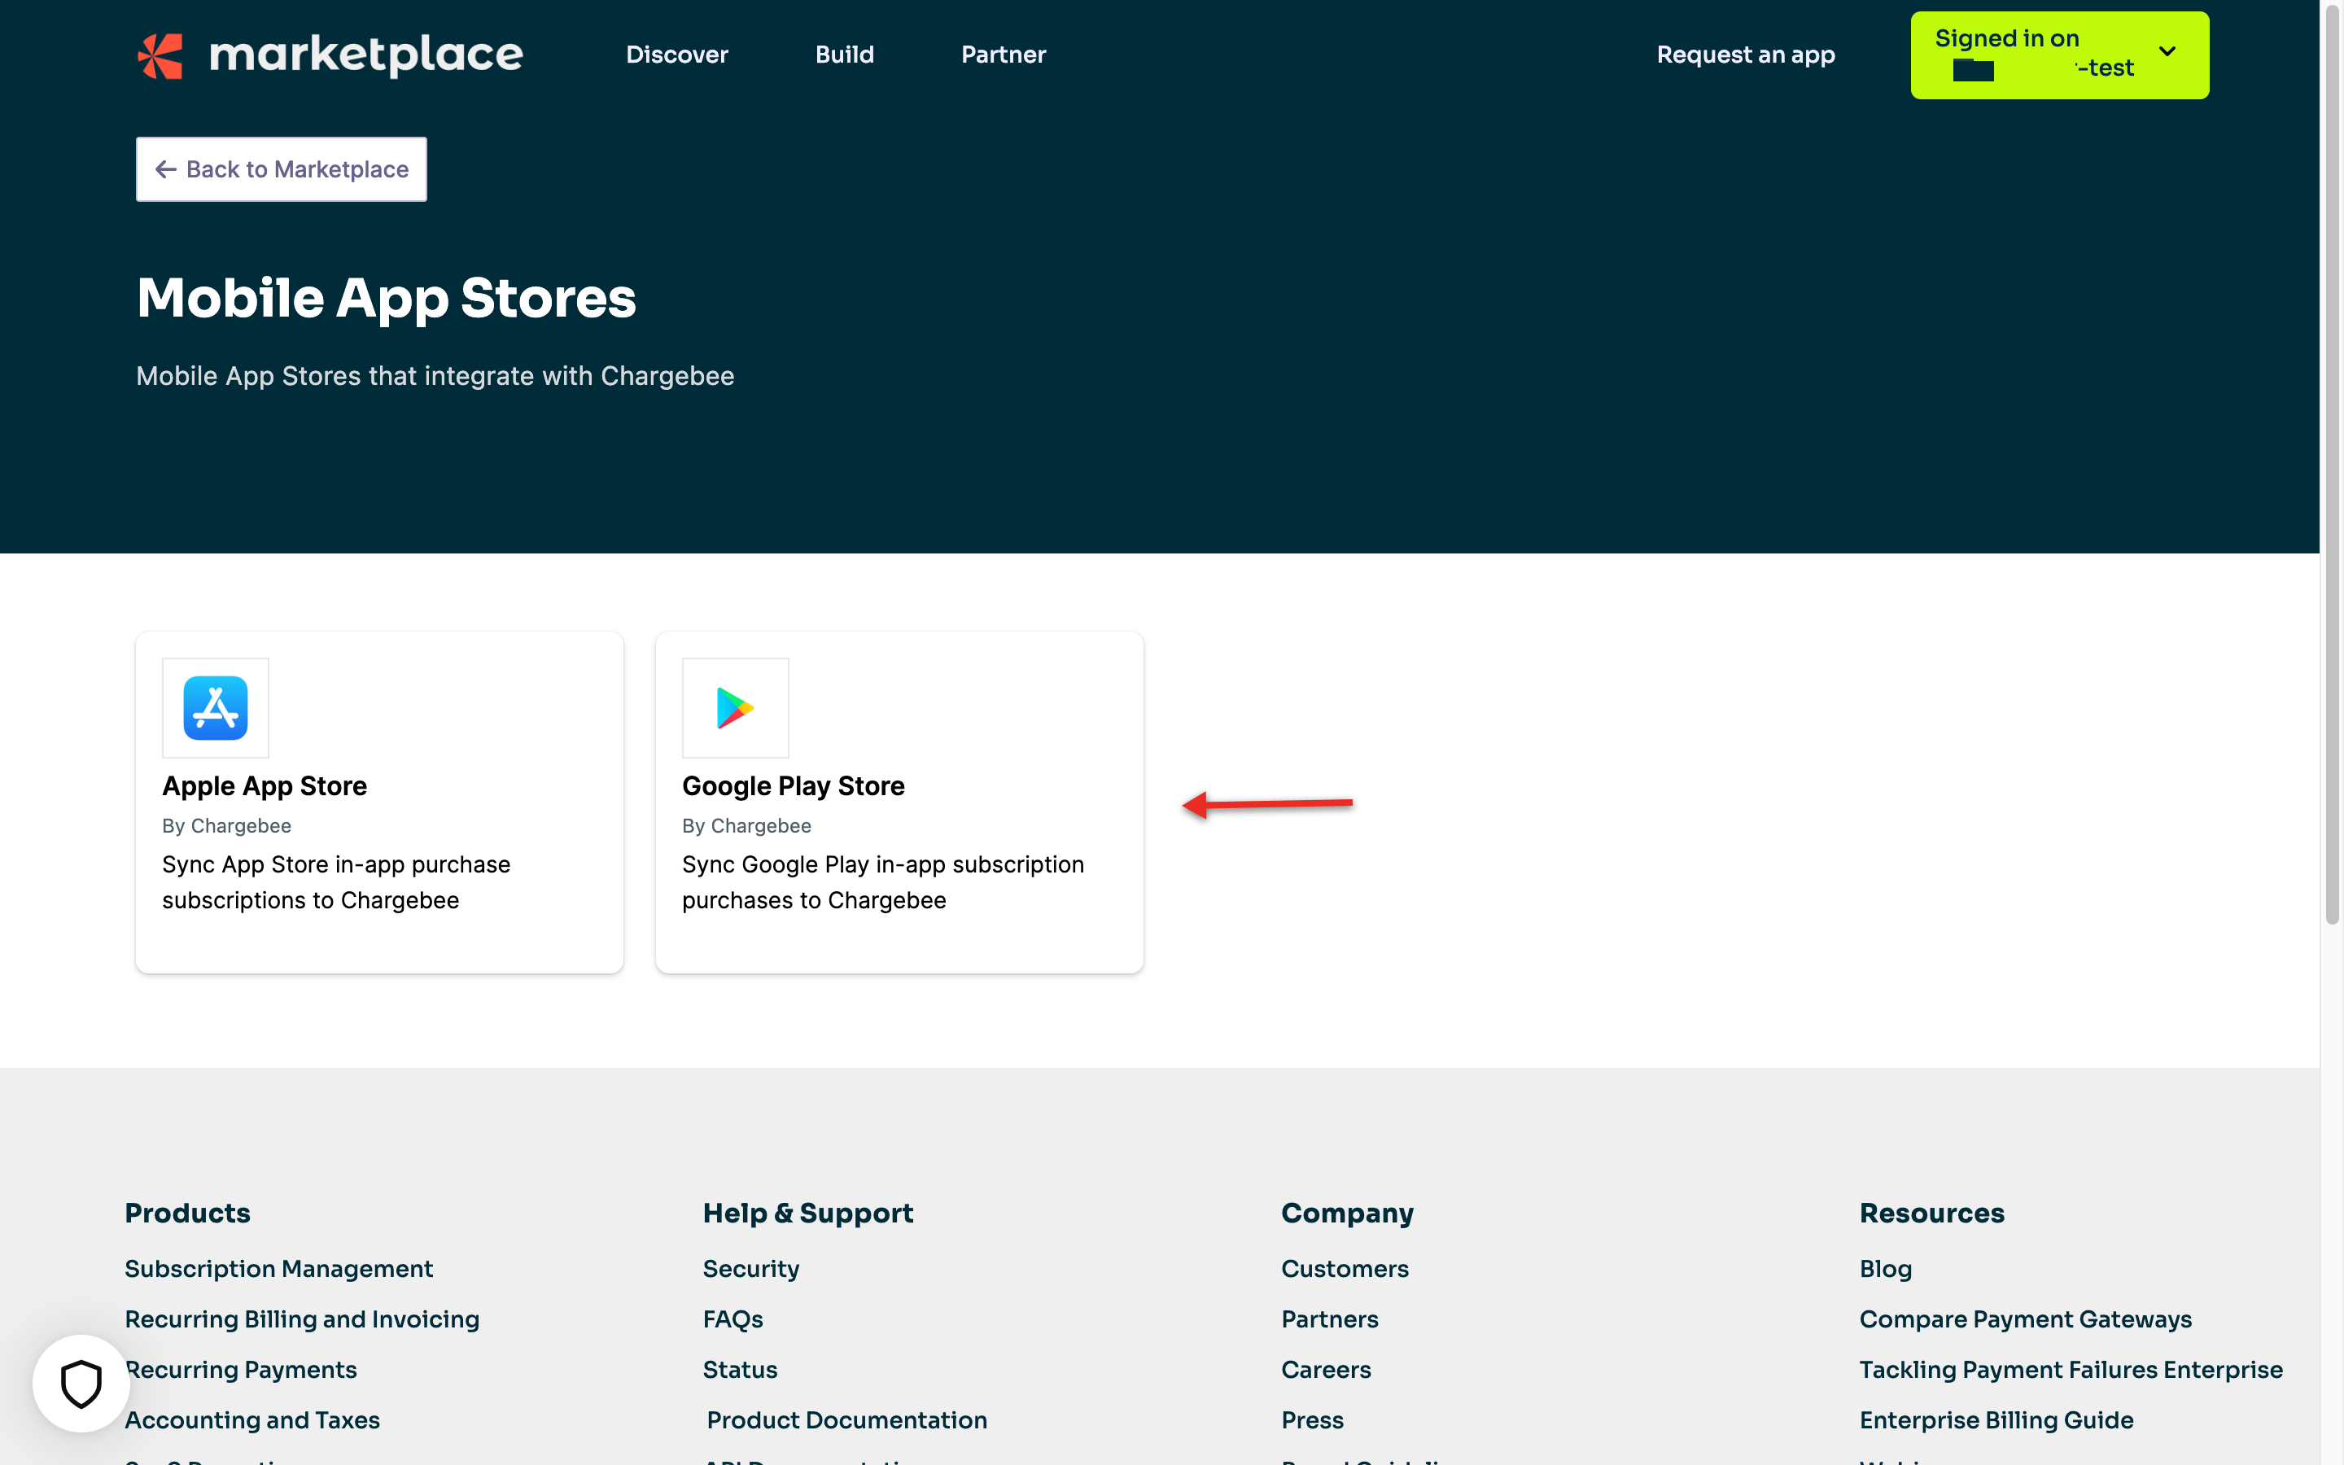Click the privacy shield icon button
The width and height of the screenshot is (2344, 1465).
(x=81, y=1383)
